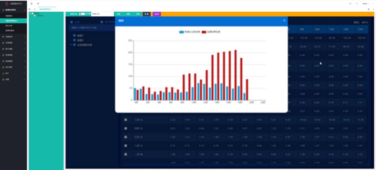Click the fullscreen icon in top right
Image resolution: width=376 pixels, height=170 pixels.
[357, 4]
